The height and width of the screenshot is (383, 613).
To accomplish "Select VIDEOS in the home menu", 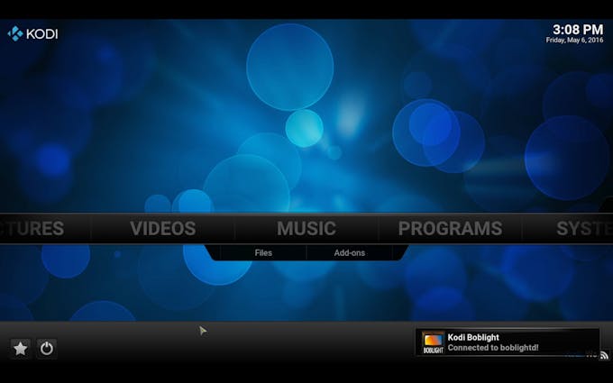I will click(x=163, y=228).
